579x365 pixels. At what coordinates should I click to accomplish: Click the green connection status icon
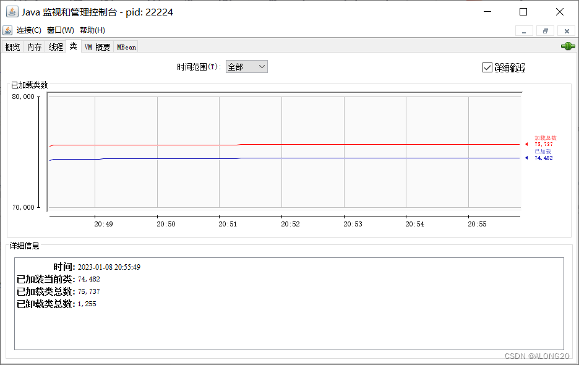click(x=568, y=46)
